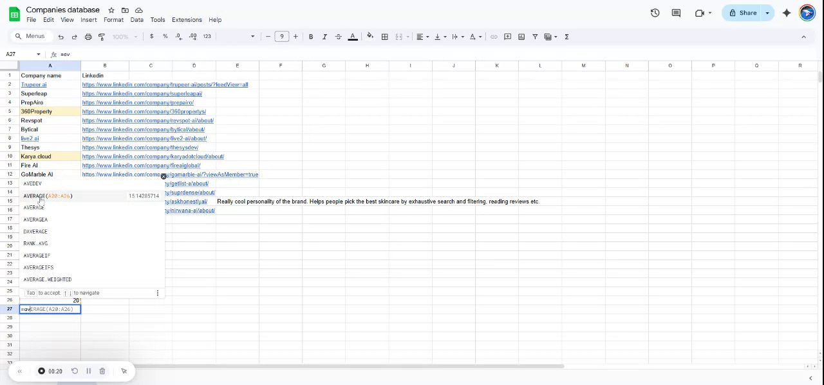Decrease font size minus button
Screen dimensions: 824x385
(x=268, y=37)
